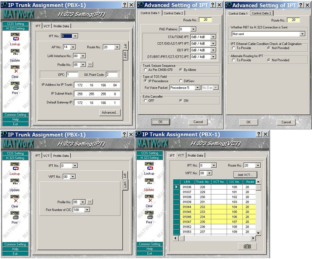Click >> button next to Profile No. in top-left window
The width and height of the screenshot is (312, 259).
(x=90, y=64)
